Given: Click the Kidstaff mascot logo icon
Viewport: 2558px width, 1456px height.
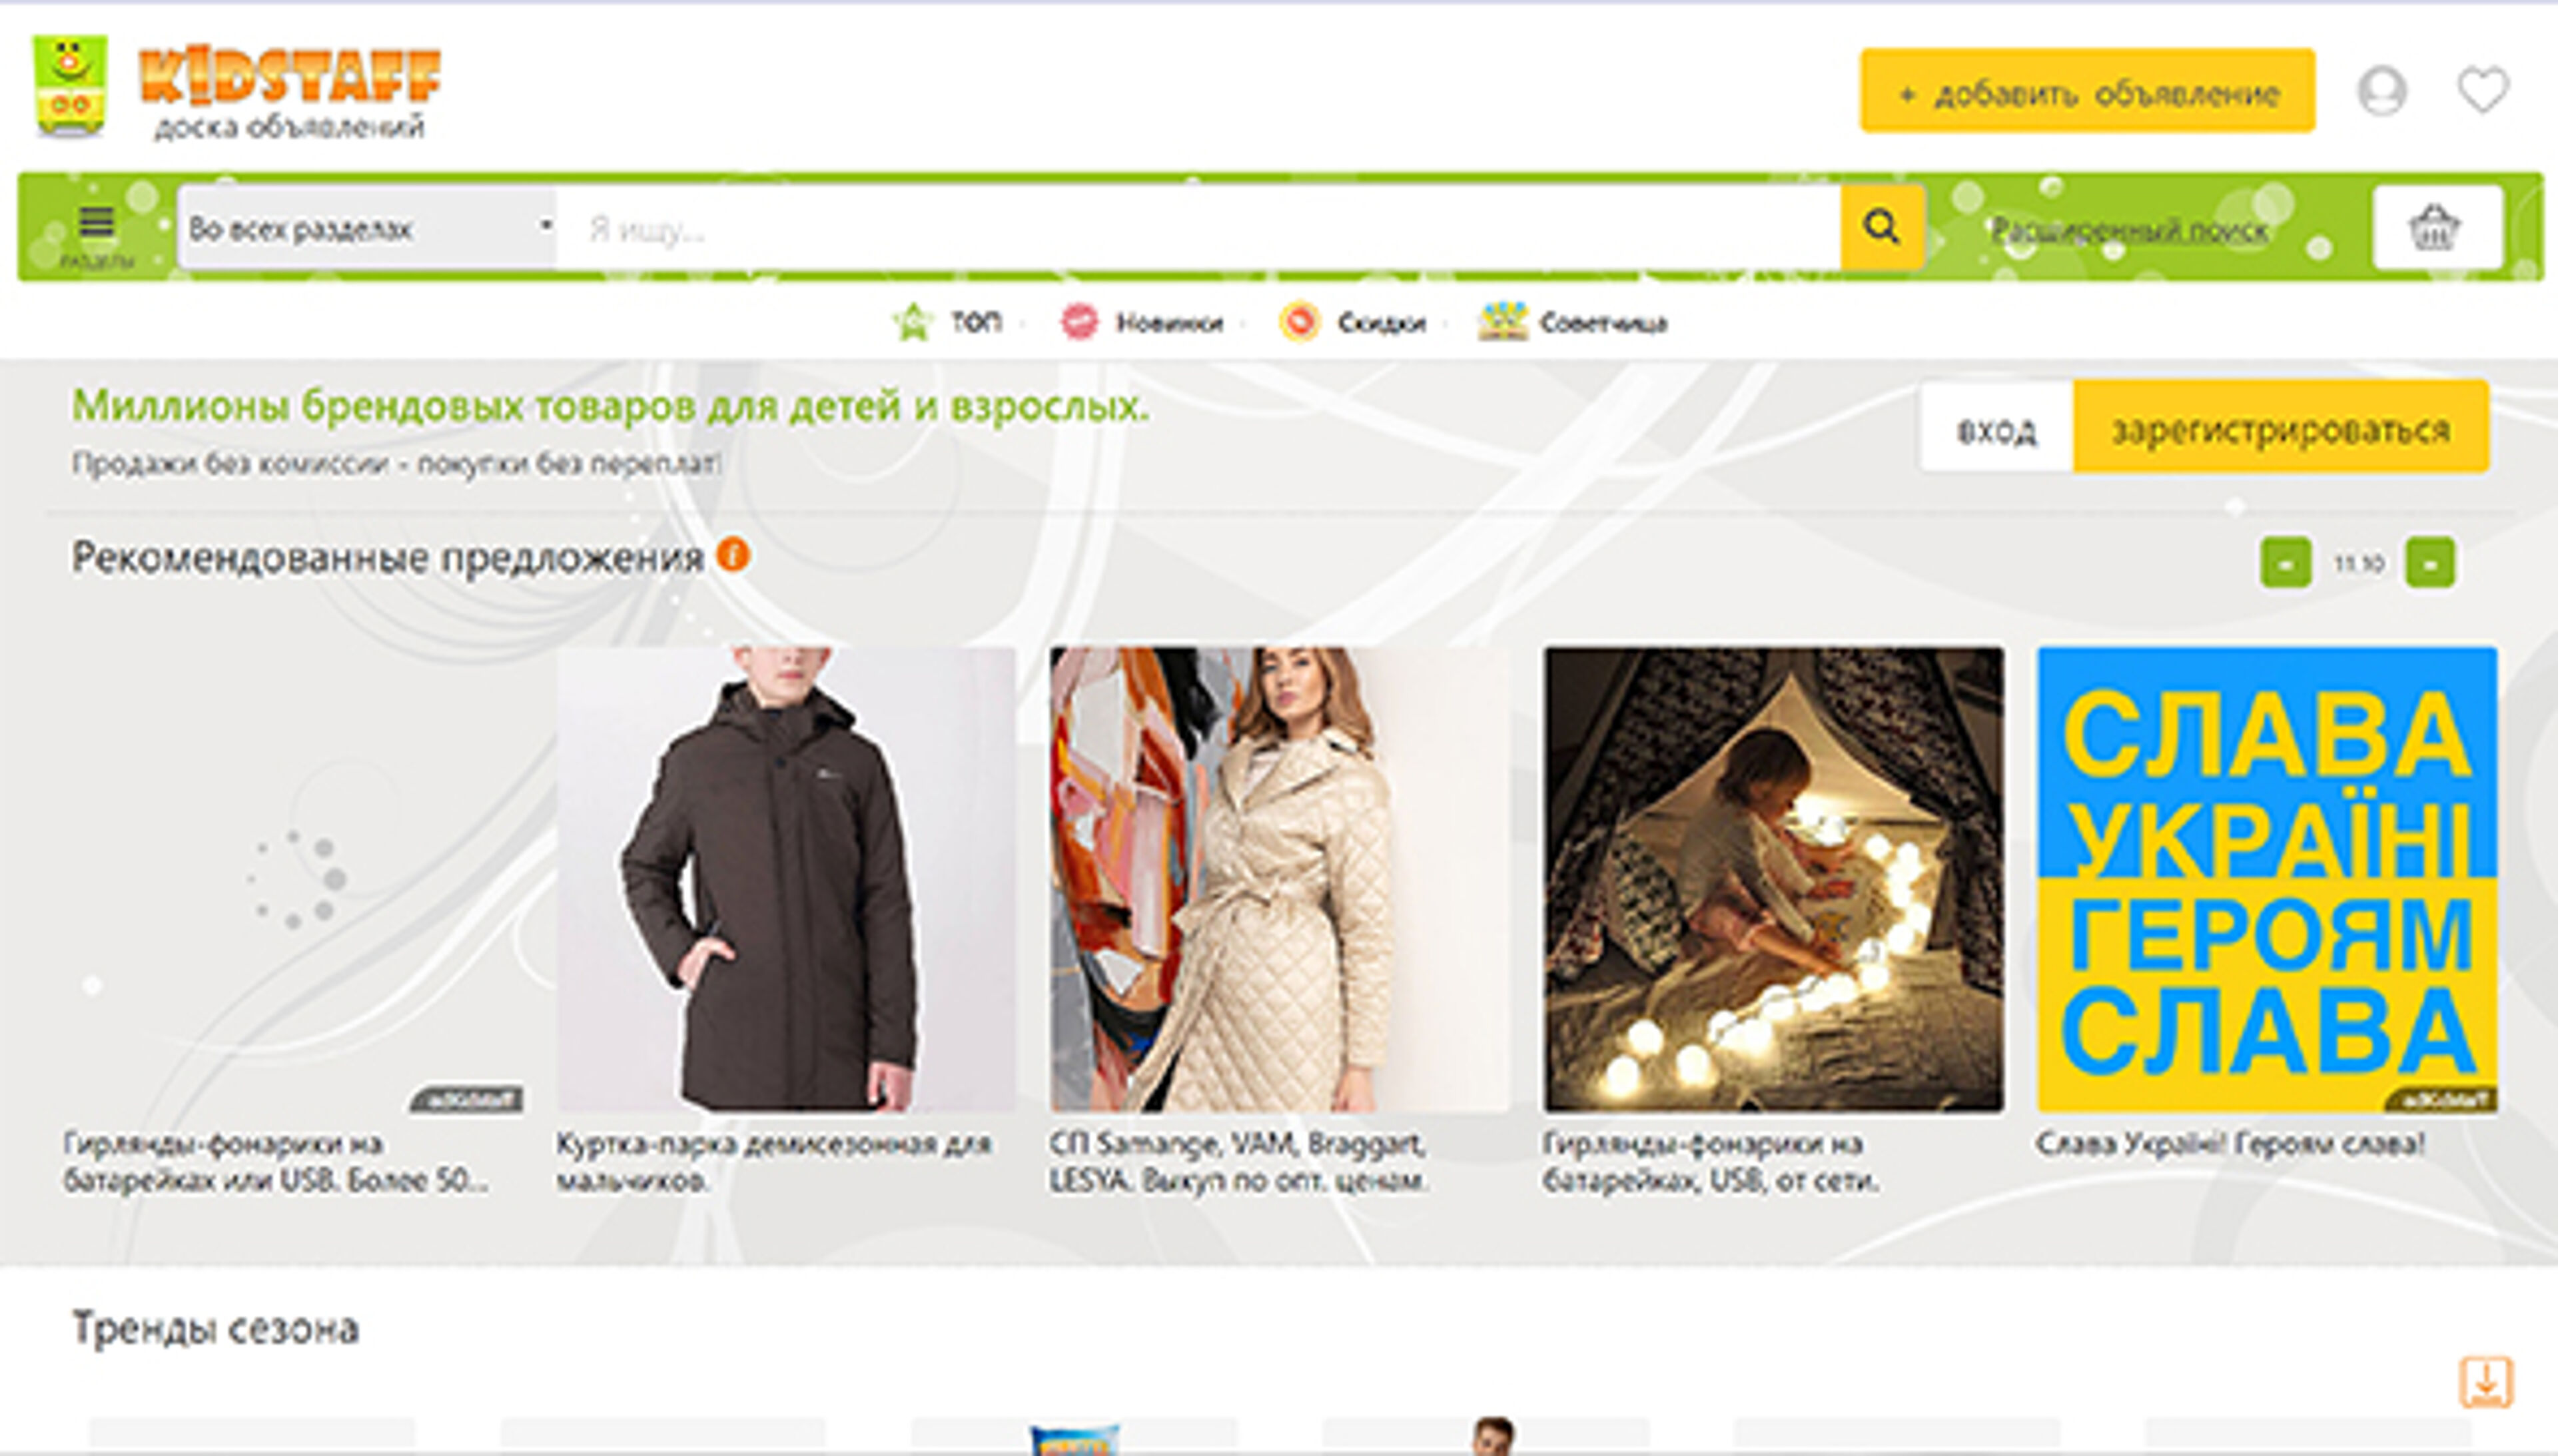Looking at the screenshot, I should (x=69, y=86).
